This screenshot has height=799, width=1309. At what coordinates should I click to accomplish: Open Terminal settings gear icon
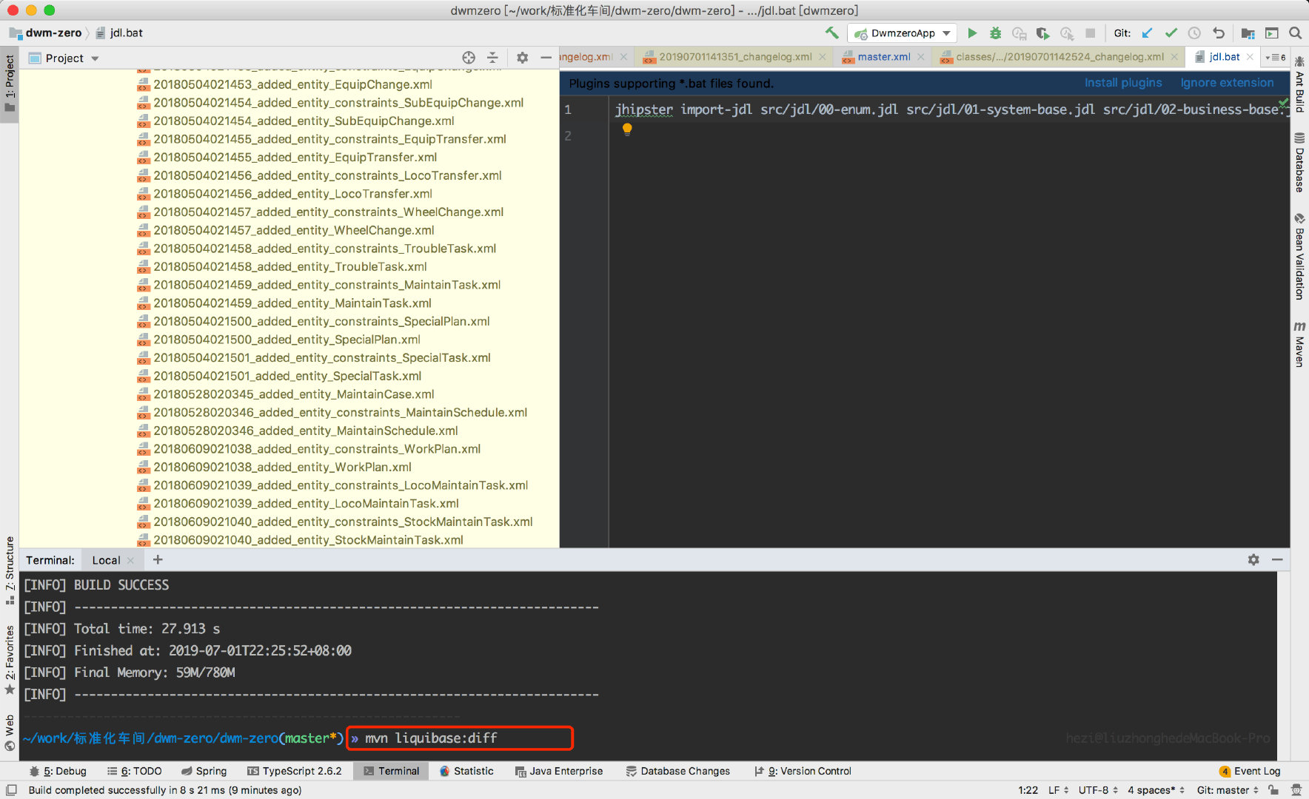coord(1253,560)
